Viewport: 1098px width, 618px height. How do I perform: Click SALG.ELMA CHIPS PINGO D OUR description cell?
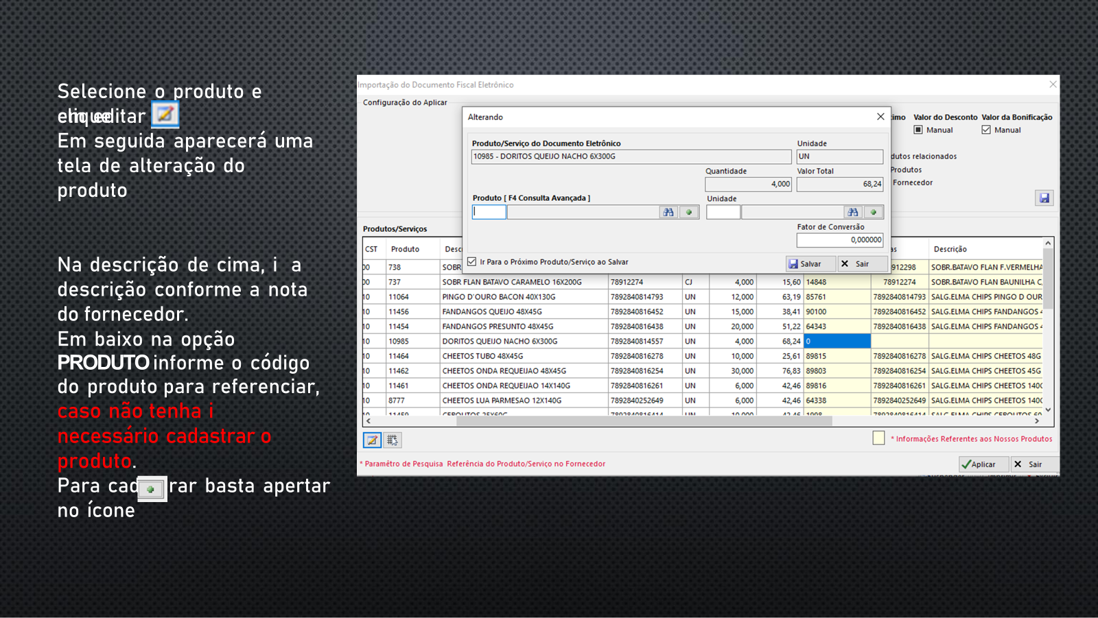point(986,297)
